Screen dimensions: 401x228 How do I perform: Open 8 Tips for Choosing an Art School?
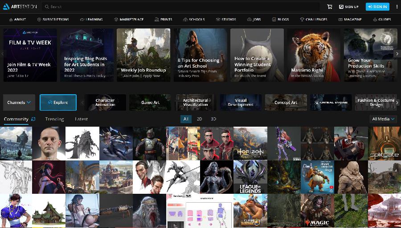(200, 55)
